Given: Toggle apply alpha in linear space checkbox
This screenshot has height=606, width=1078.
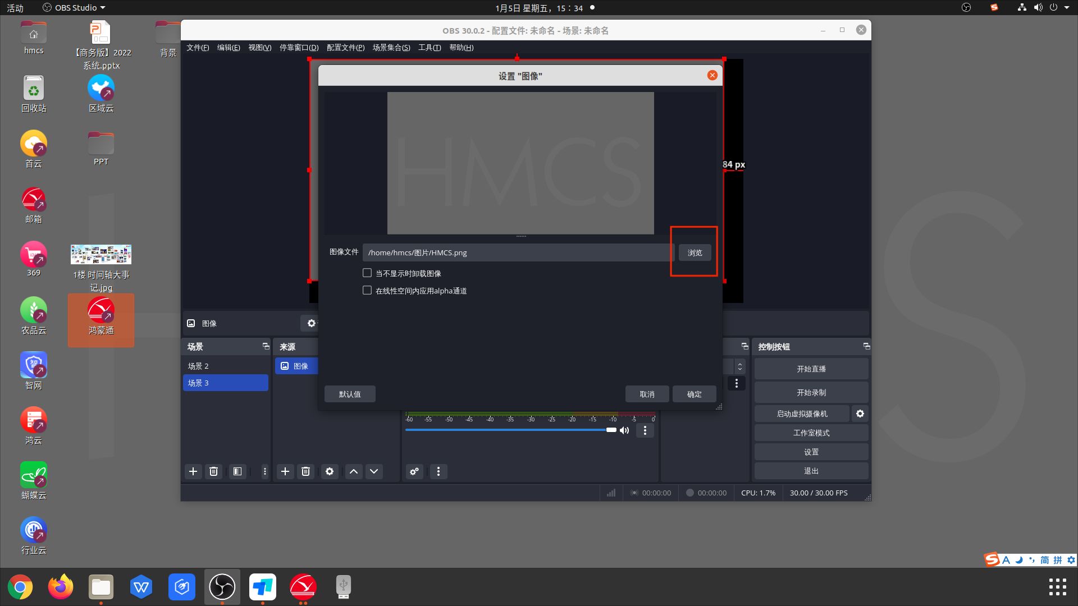Looking at the screenshot, I should pyautogui.click(x=367, y=290).
